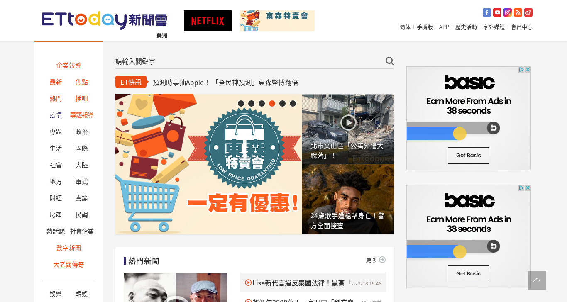Click the 美洲 region label
The height and width of the screenshot is (302, 567).
pos(162,36)
